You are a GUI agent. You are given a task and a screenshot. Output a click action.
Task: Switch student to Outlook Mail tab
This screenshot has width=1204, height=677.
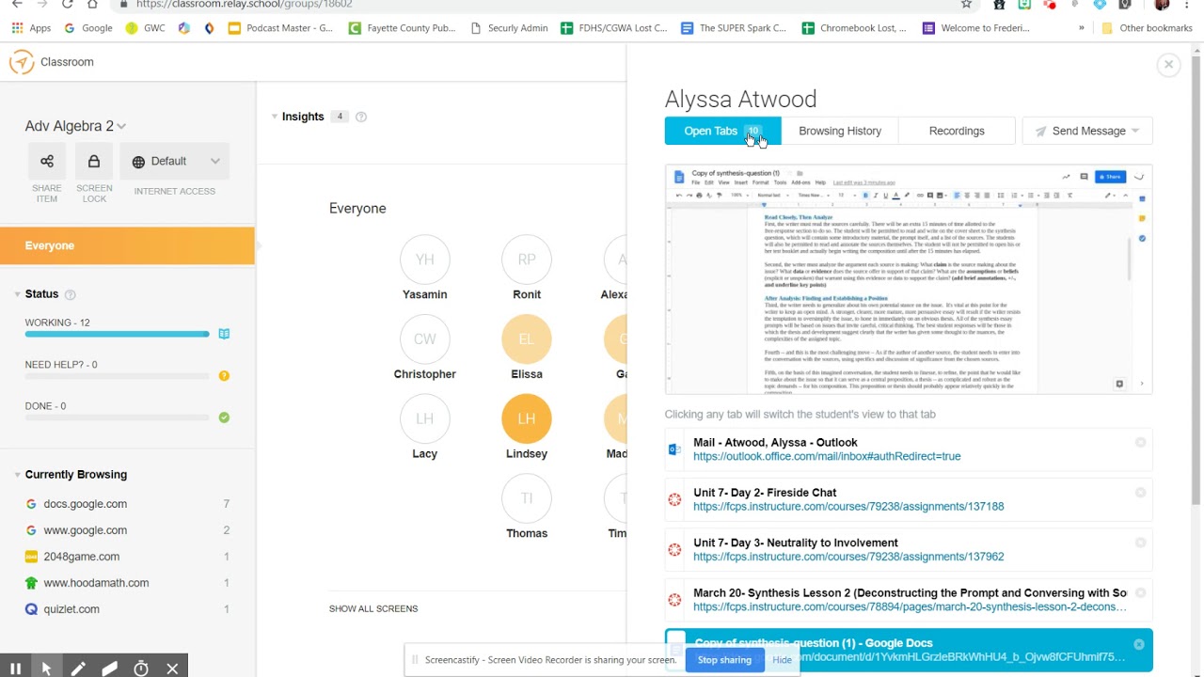pyautogui.click(x=909, y=449)
